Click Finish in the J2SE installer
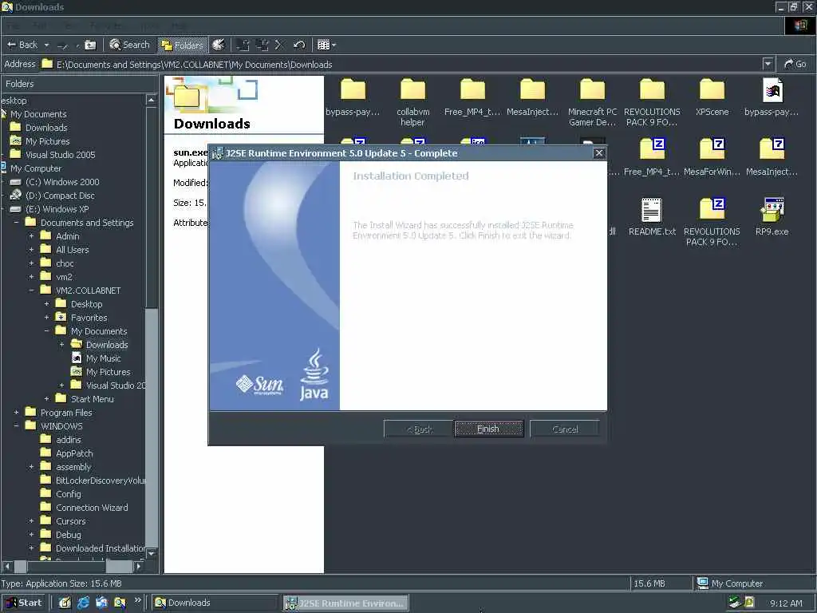The height and width of the screenshot is (613, 817). tap(489, 429)
